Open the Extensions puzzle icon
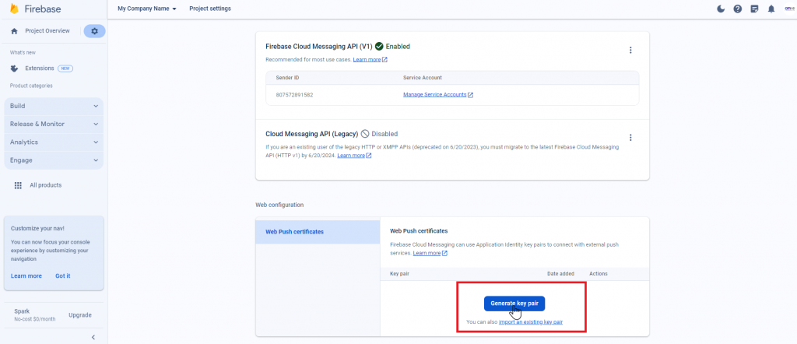 tap(14, 68)
